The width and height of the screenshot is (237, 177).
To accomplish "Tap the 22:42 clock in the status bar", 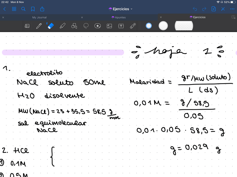I will [5, 2].
